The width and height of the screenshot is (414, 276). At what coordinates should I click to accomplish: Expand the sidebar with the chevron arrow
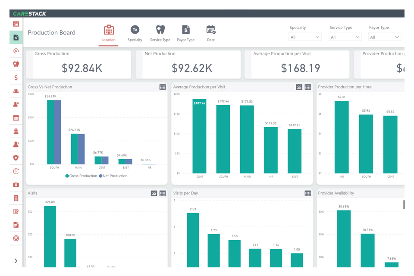(16, 260)
